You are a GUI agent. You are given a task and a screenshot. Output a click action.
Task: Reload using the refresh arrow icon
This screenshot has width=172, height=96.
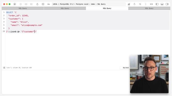point(134,4)
